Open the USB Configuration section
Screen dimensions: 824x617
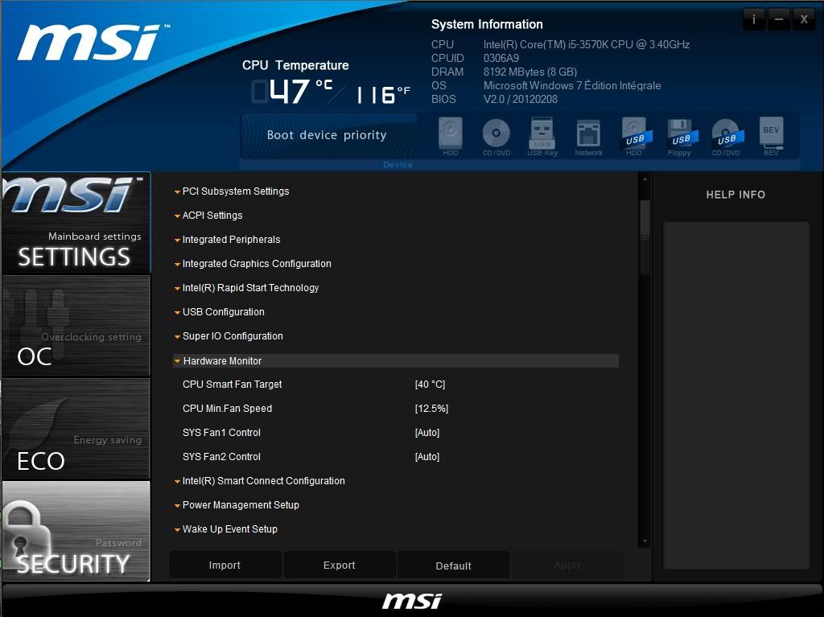[x=223, y=312]
